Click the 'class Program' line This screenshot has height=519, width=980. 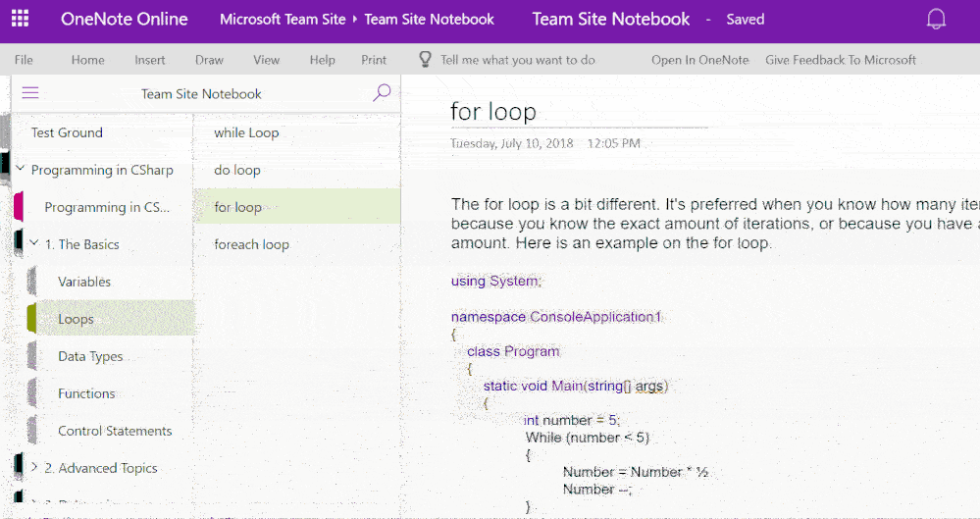coord(513,351)
